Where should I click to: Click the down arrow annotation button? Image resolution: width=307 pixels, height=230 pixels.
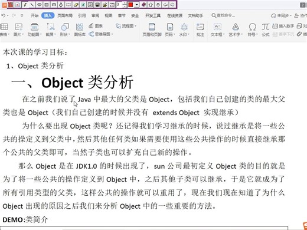[x=158, y=5]
